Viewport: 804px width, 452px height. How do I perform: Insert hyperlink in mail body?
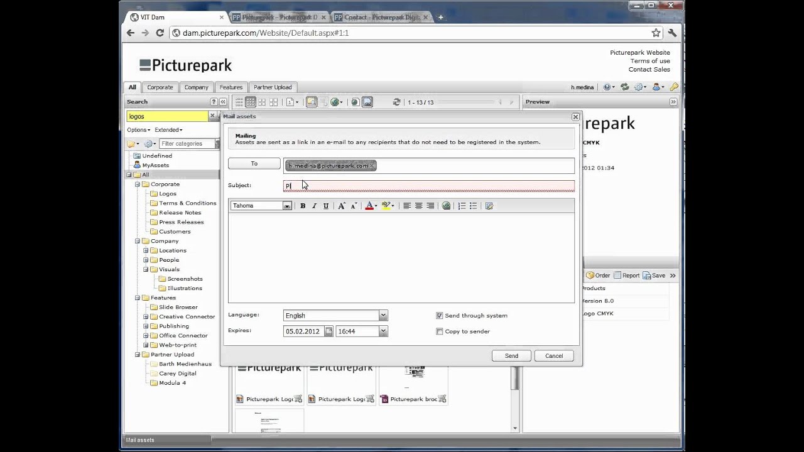(447, 206)
